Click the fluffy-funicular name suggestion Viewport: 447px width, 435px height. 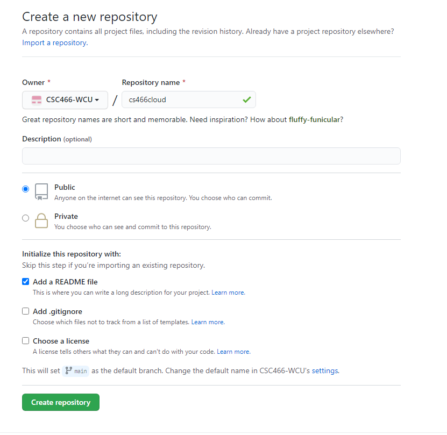(x=315, y=119)
